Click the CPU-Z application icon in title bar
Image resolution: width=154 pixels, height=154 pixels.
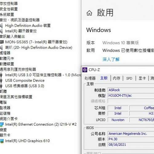pyautogui.click(x=85, y=70)
